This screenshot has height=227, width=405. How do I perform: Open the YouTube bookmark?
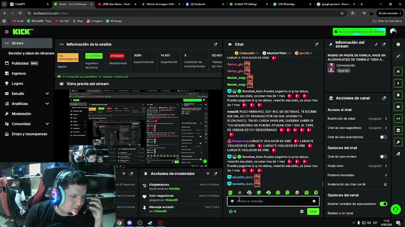tap(62, 21)
